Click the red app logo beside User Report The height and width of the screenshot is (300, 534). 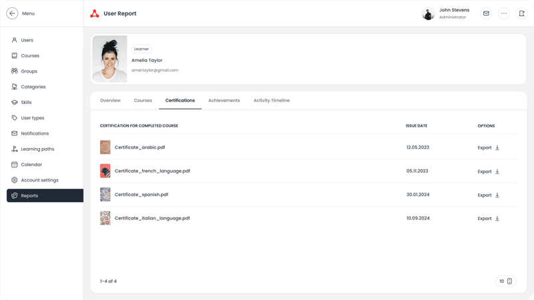click(95, 13)
